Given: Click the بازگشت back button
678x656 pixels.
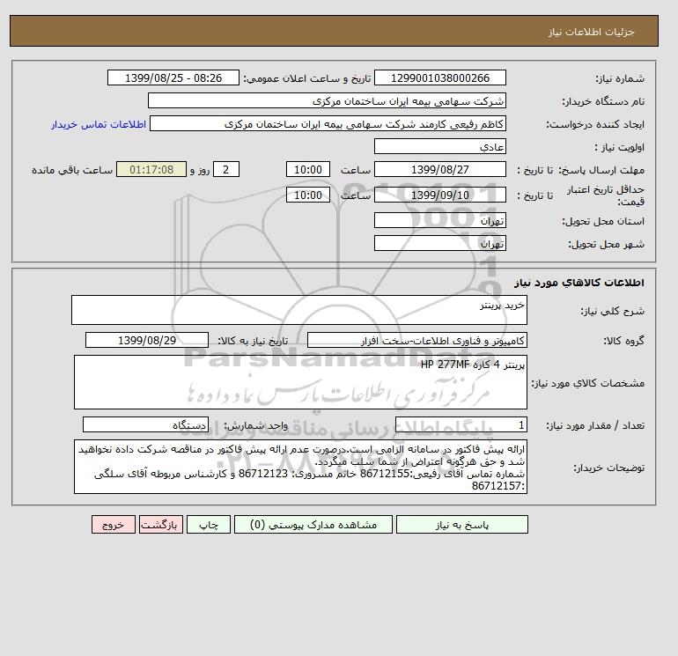Looking at the screenshot, I should 161,525.
